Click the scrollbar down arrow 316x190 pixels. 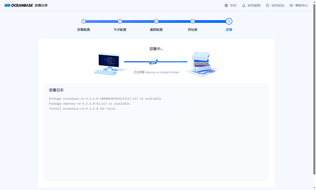[x=314, y=188]
